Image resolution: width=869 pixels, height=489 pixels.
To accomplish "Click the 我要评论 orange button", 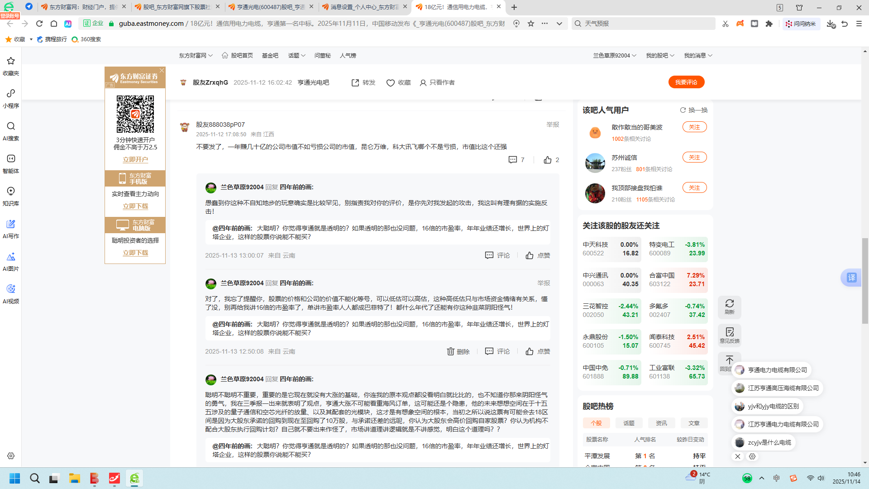I will point(686,82).
